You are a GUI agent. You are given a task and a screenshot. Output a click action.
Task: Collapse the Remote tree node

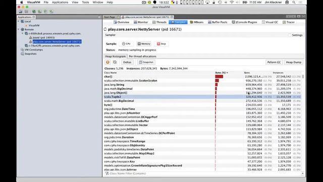pos(18,29)
